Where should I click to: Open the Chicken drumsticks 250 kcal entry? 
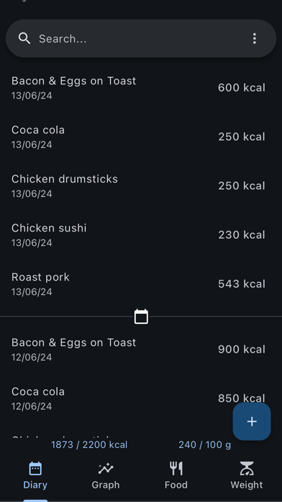[141, 185]
